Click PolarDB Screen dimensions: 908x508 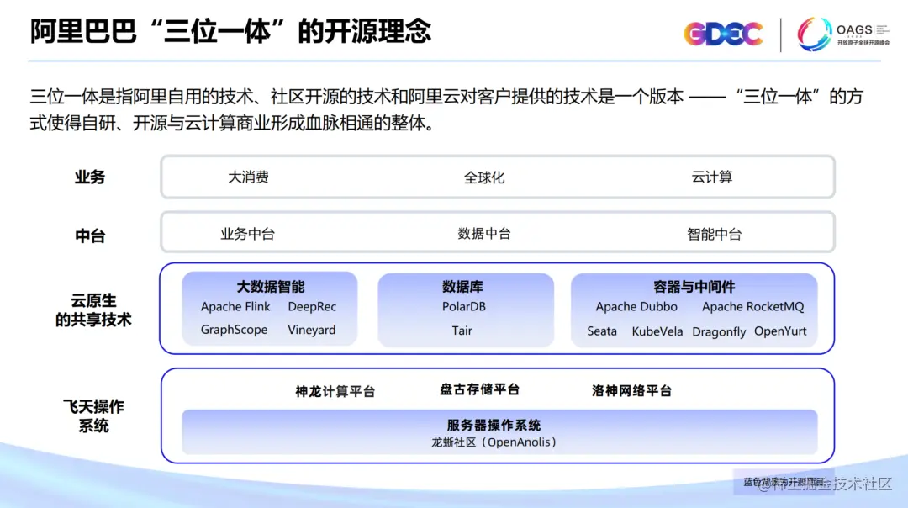464,306
